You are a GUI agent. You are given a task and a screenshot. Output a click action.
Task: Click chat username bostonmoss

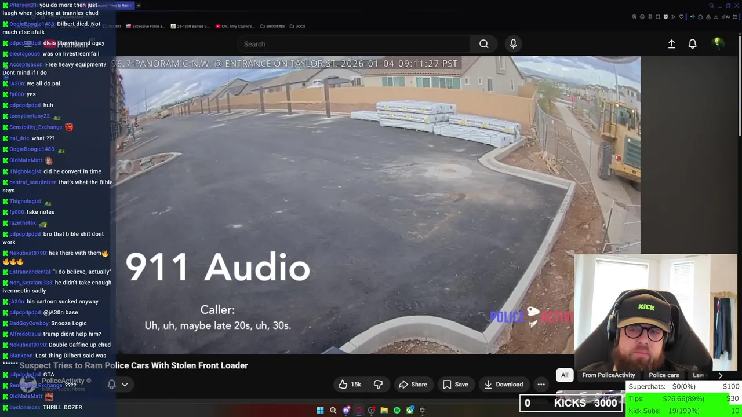(x=24, y=407)
